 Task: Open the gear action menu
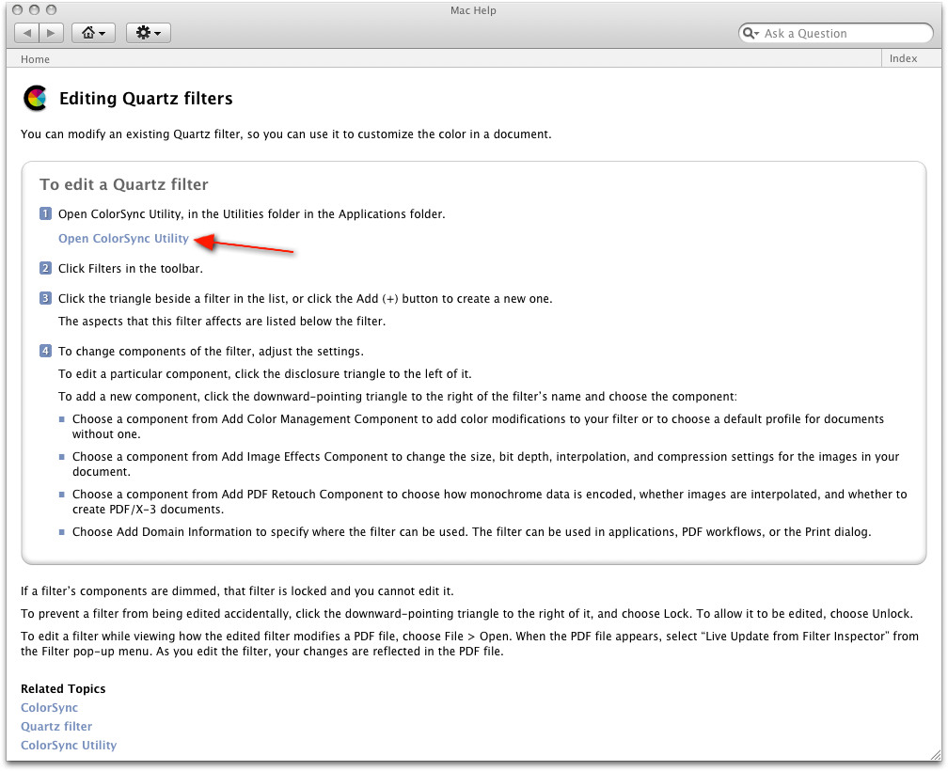click(149, 33)
